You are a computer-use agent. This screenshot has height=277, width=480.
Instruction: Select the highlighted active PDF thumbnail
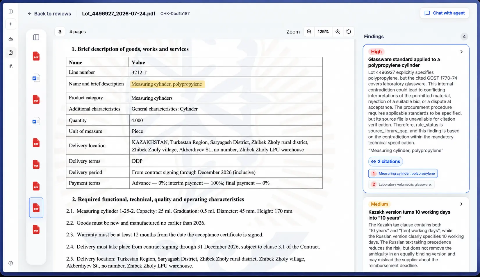pyautogui.click(x=36, y=208)
